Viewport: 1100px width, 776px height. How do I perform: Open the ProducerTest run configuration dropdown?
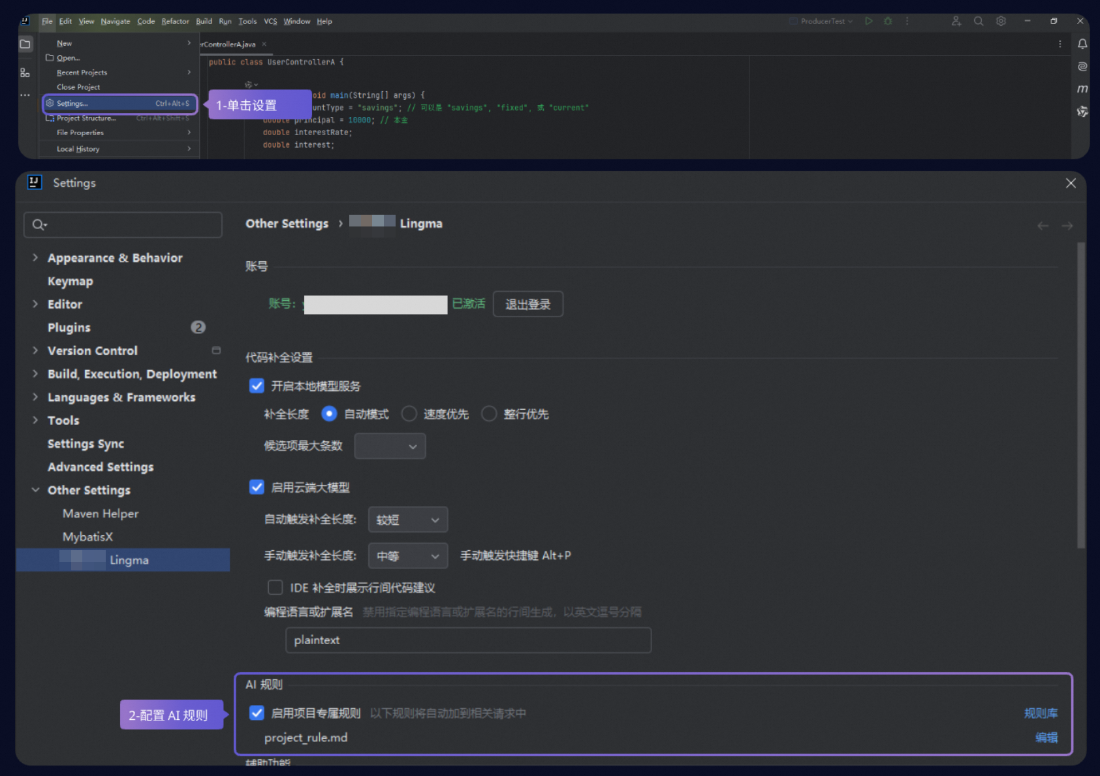[x=821, y=21]
